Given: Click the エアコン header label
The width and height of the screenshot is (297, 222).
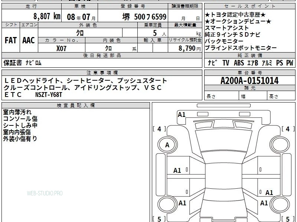Looking at the screenshot, I should point(29,25).
